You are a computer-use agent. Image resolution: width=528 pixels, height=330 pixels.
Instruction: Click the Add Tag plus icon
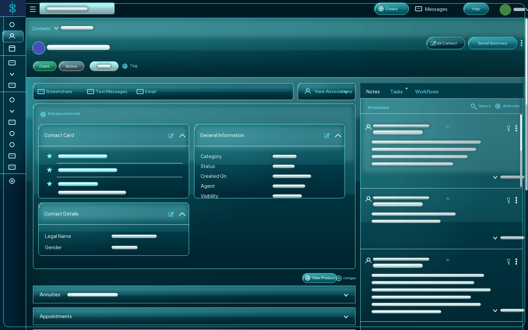pyautogui.click(x=125, y=66)
